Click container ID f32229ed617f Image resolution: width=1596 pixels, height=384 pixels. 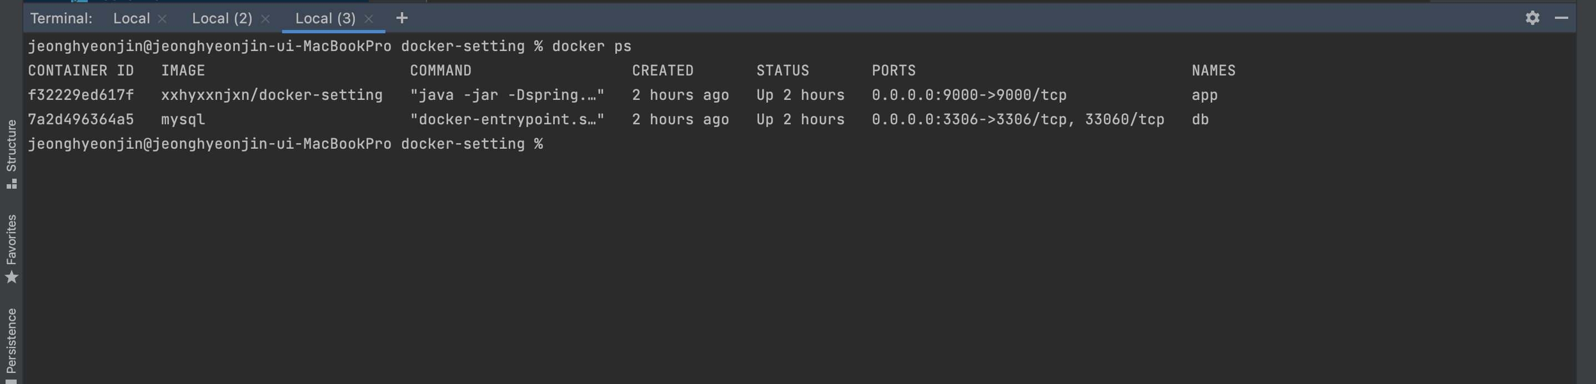81,95
